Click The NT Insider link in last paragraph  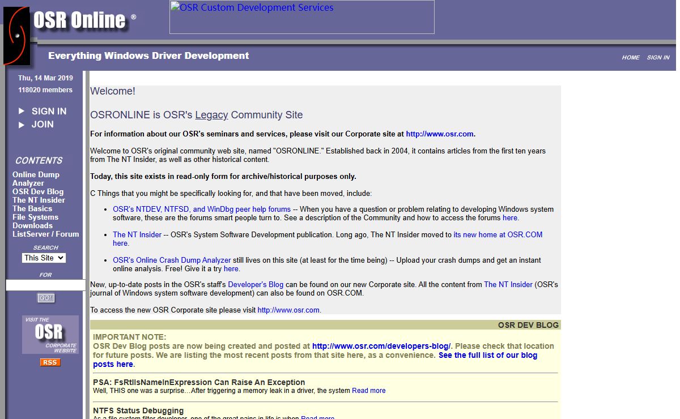click(508, 284)
